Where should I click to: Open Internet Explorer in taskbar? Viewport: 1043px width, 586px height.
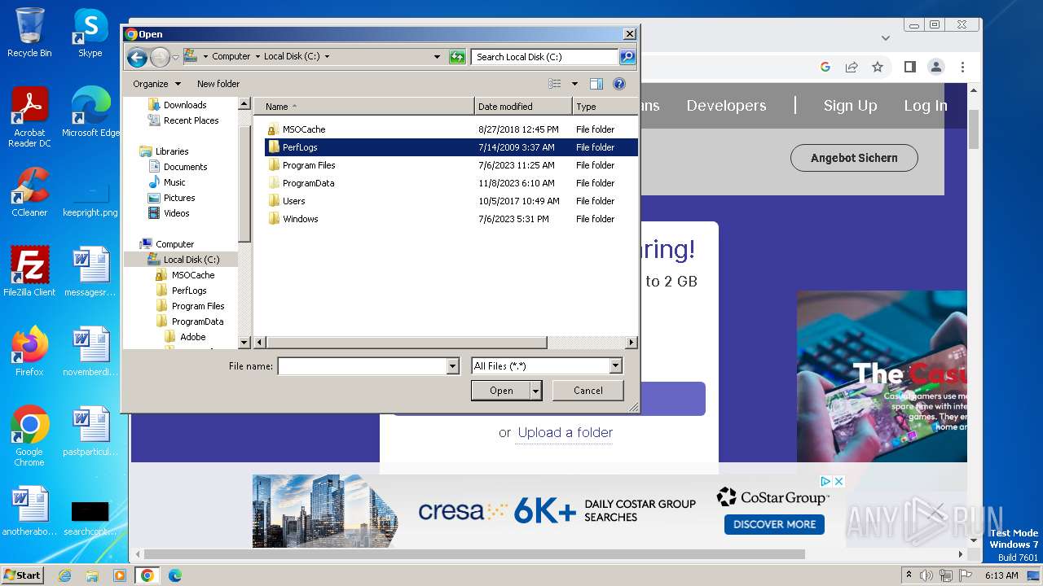point(65,575)
